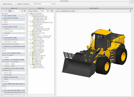
Task: Check Standard under fuel filters group
Action: pos(3,57)
